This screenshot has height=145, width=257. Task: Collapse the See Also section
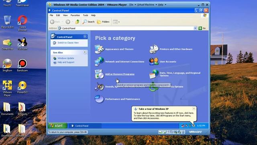(x=85, y=52)
